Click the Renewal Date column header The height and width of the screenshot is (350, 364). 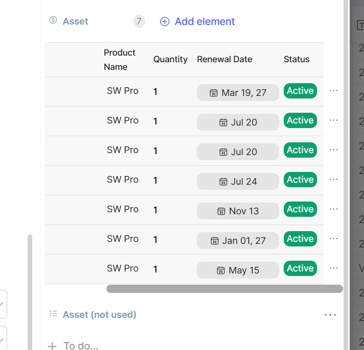[x=224, y=59]
